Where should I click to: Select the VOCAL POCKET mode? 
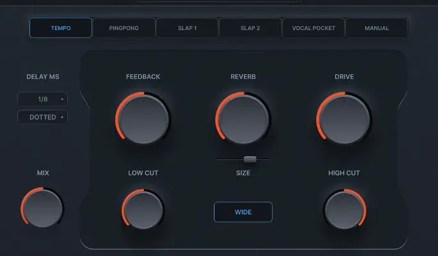coord(313,28)
